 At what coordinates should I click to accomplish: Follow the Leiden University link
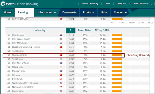pyautogui.click(x=90, y=4)
